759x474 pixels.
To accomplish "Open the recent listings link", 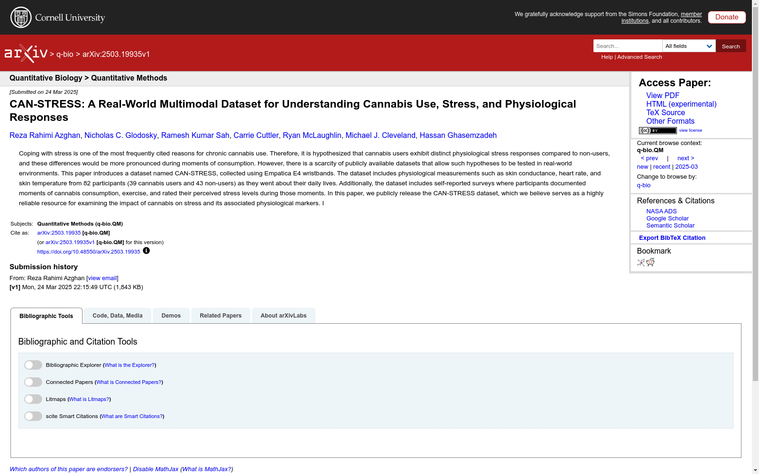I will point(662,167).
